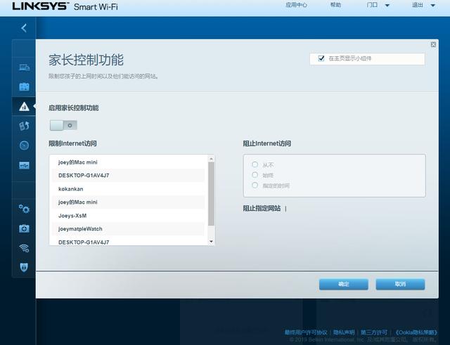Image resolution: width=450 pixels, height=345 pixels.
Task: Open the Security shield sidebar icon
Action: point(24,267)
